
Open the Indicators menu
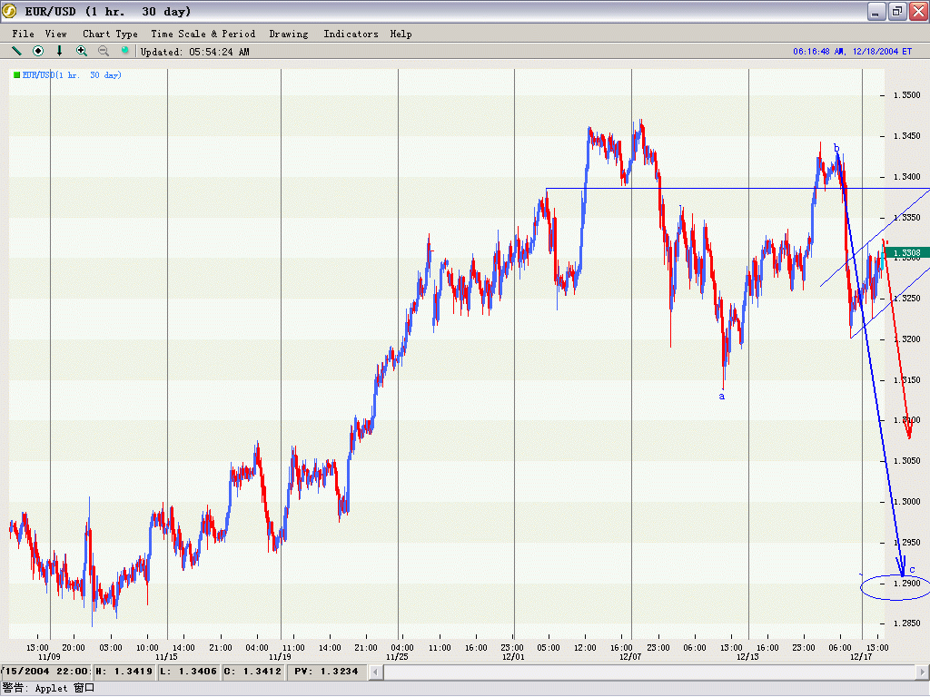tap(351, 34)
